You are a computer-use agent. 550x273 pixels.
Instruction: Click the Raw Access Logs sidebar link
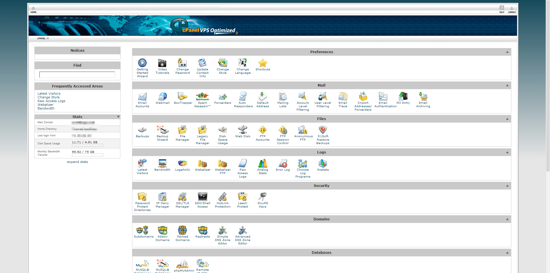tap(51, 101)
